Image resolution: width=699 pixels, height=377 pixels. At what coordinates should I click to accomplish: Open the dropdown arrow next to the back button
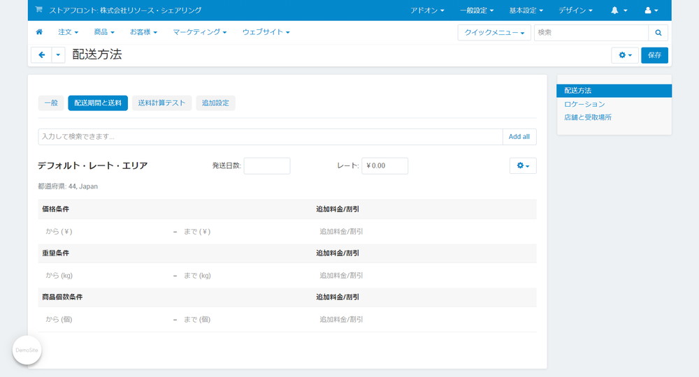pos(59,54)
